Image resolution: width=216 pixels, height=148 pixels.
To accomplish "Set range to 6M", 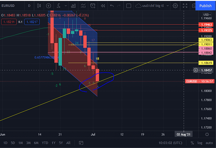I will [36, 143].
